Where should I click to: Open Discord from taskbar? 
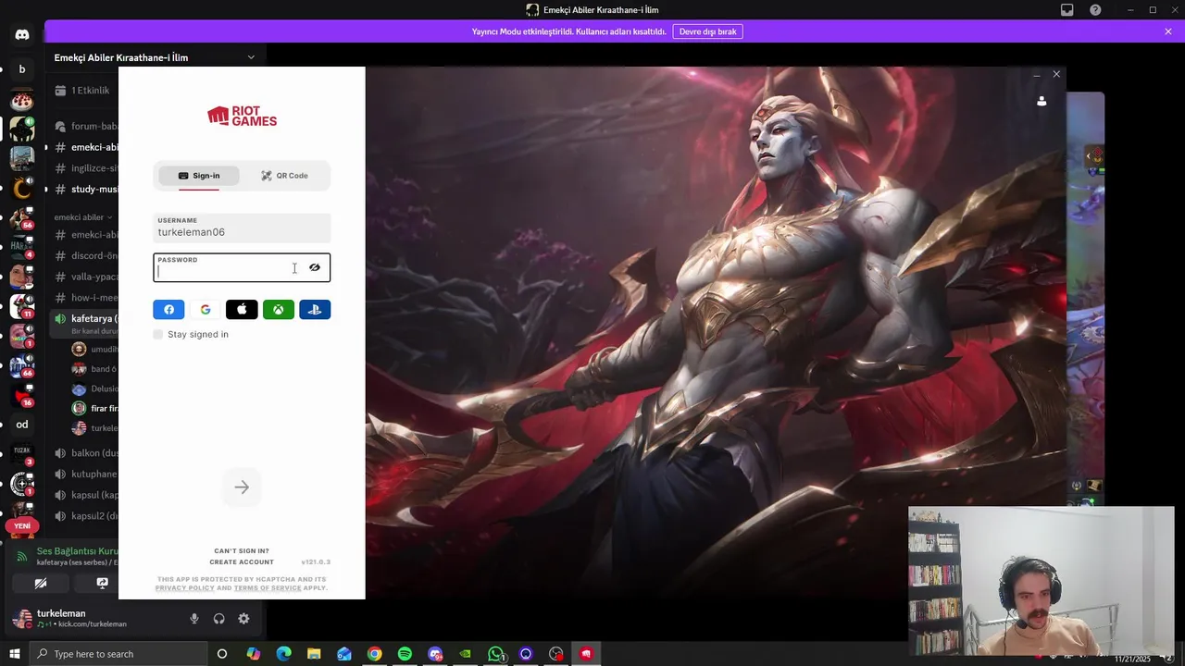tap(435, 654)
